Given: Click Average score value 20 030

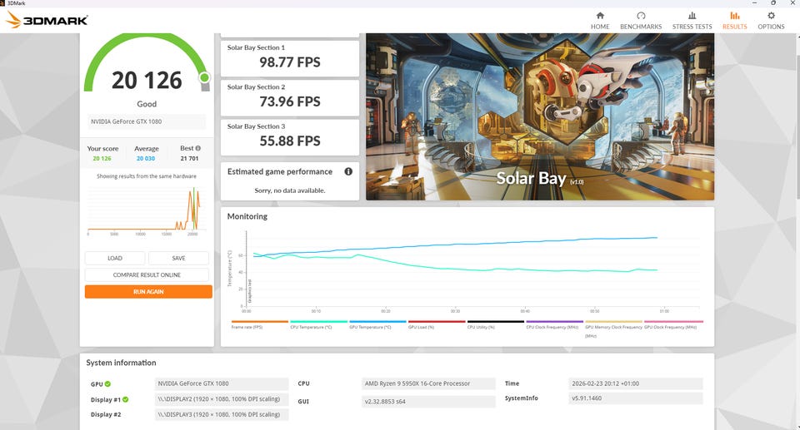Looking at the screenshot, I should coord(145,159).
